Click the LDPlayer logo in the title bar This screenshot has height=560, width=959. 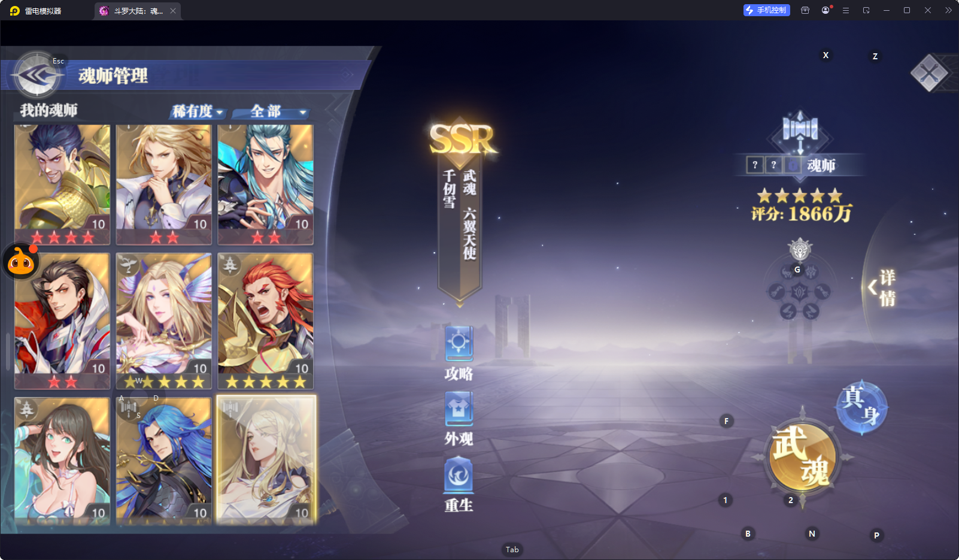coord(15,11)
